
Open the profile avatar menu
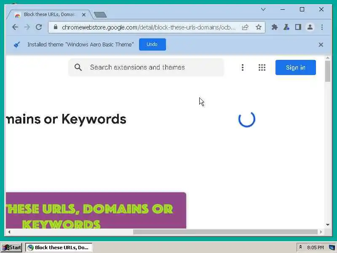pos(310,27)
